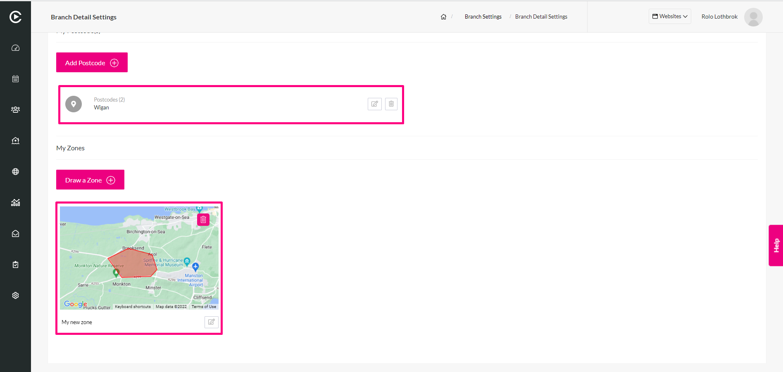Open the analytics chart icon in sidebar
This screenshot has width=783, height=372.
[x=15, y=203]
